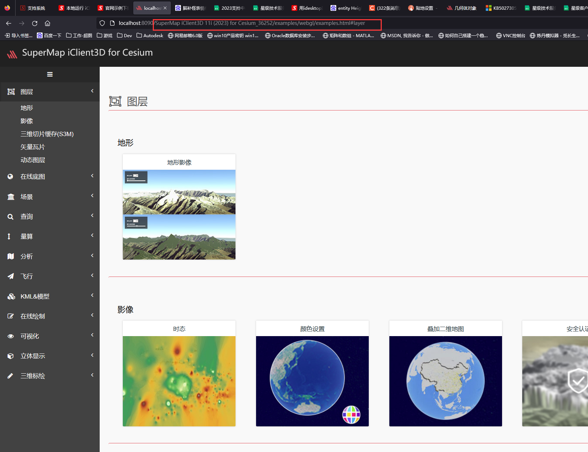
Task: Expand the 在线底图 section chevron
Action: [x=92, y=176]
